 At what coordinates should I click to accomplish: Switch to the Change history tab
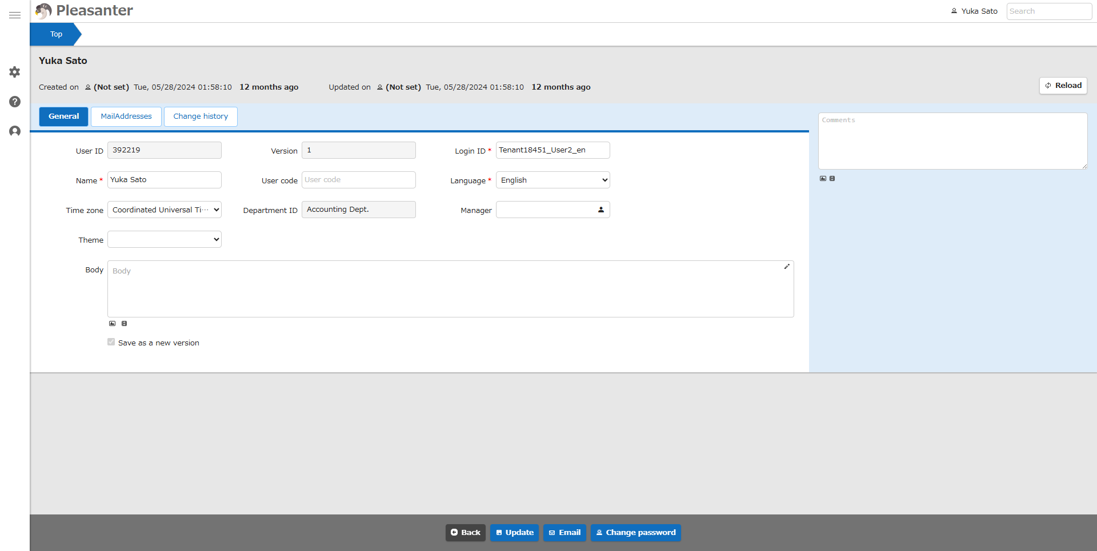point(201,116)
